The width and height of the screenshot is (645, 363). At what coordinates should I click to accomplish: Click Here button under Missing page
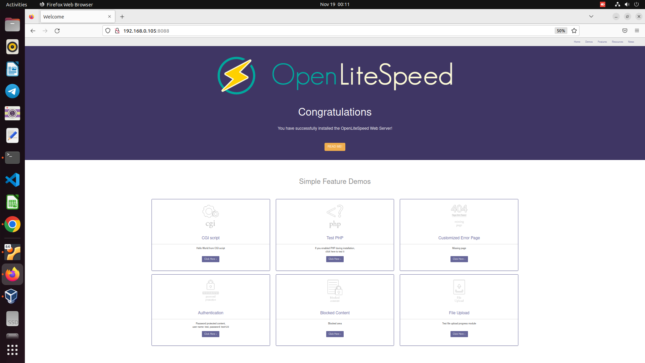459,259
